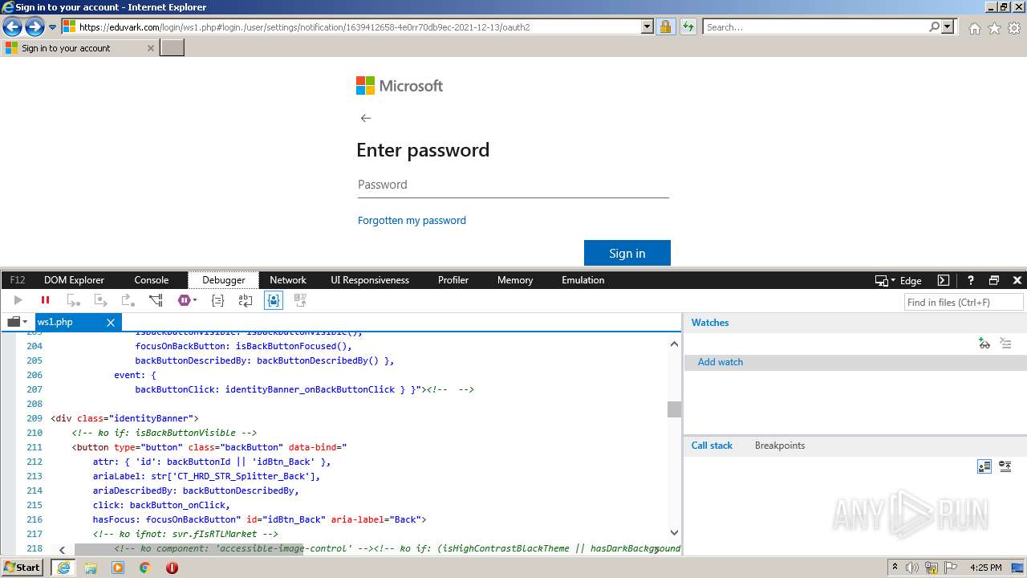Click the Home icon
Screen dimensions: 1027x578
click(974, 28)
